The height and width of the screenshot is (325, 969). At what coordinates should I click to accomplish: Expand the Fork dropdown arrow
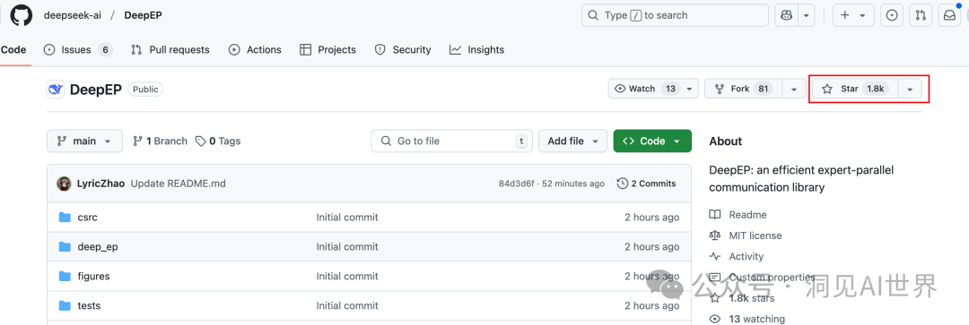click(x=793, y=89)
